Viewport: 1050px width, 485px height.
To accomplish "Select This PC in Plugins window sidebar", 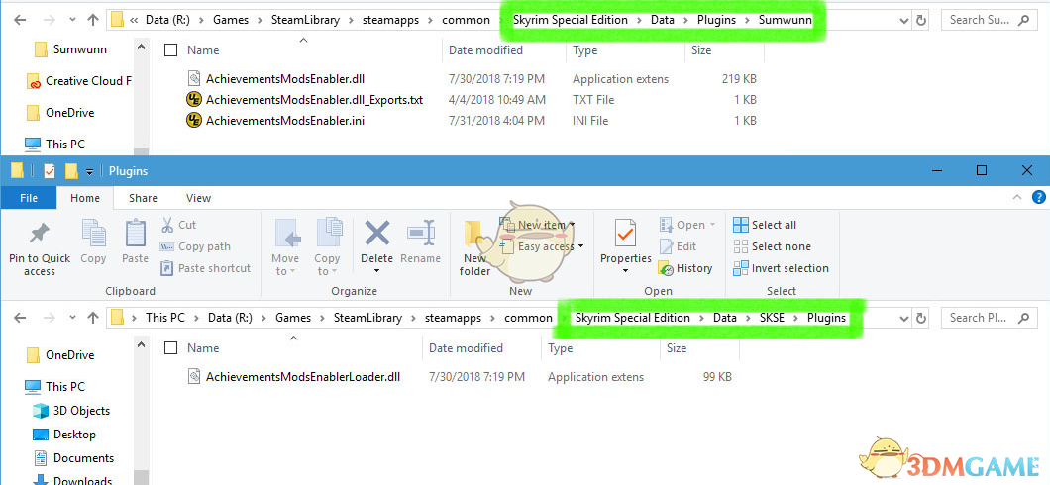I will (x=54, y=387).
